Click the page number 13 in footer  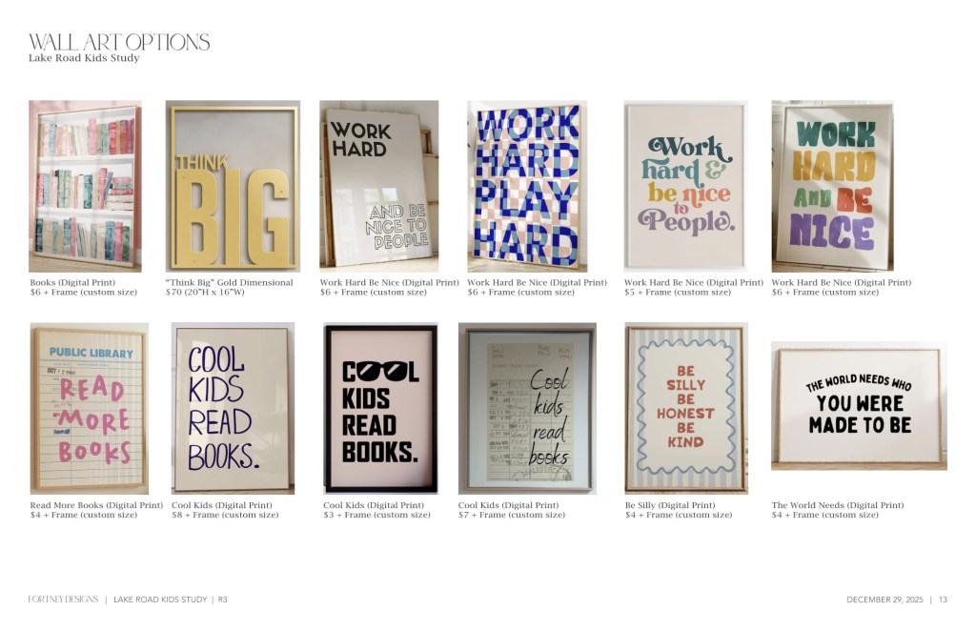(x=943, y=600)
